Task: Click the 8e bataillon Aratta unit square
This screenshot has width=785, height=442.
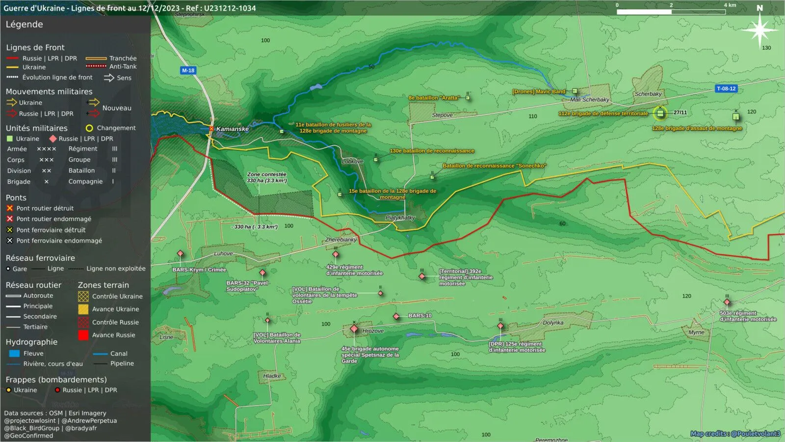Action: [x=468, y=98]
